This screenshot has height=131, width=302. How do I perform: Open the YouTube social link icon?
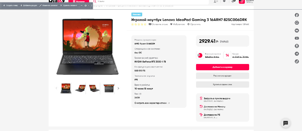(x=297, y=38)
